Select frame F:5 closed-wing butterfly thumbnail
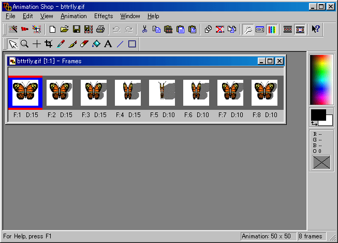The height and width of the screenshot is (243, 338). point(162,93)
